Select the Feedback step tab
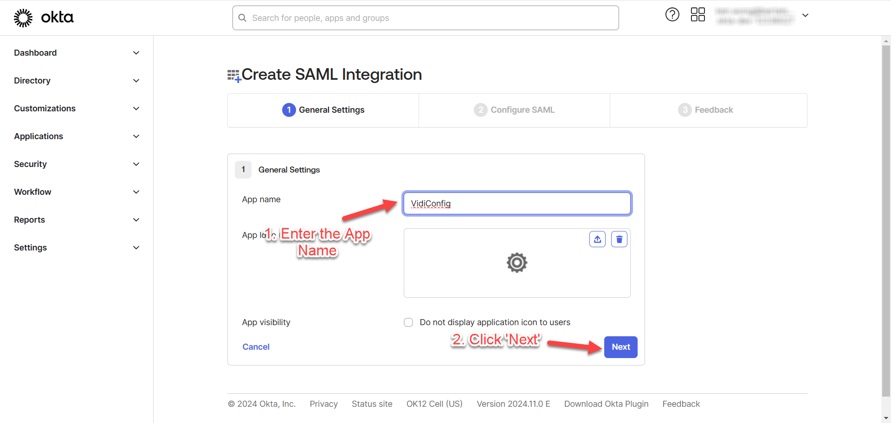The height and width of the screenshot is (423, 891). click(x=706, y=110)
